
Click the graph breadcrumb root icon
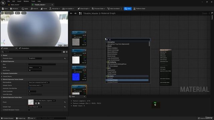point(80,13)
